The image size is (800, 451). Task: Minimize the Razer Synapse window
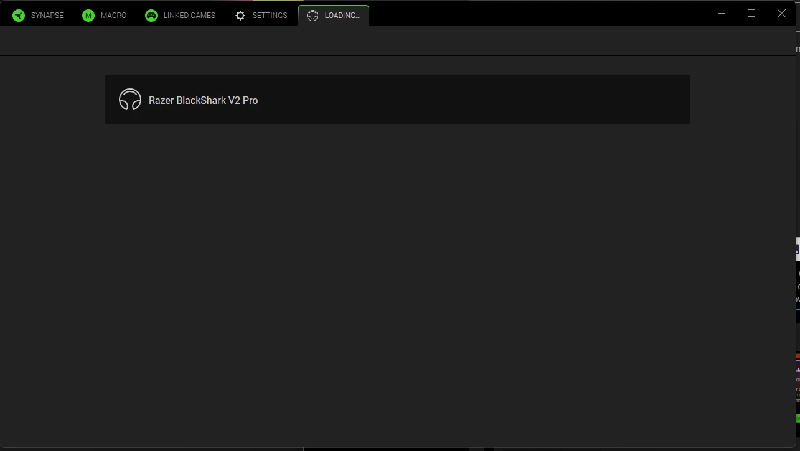(722, 13)
